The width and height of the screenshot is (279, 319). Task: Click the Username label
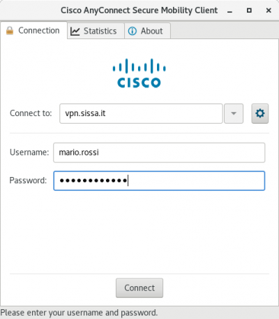click(x=29, y=153)
